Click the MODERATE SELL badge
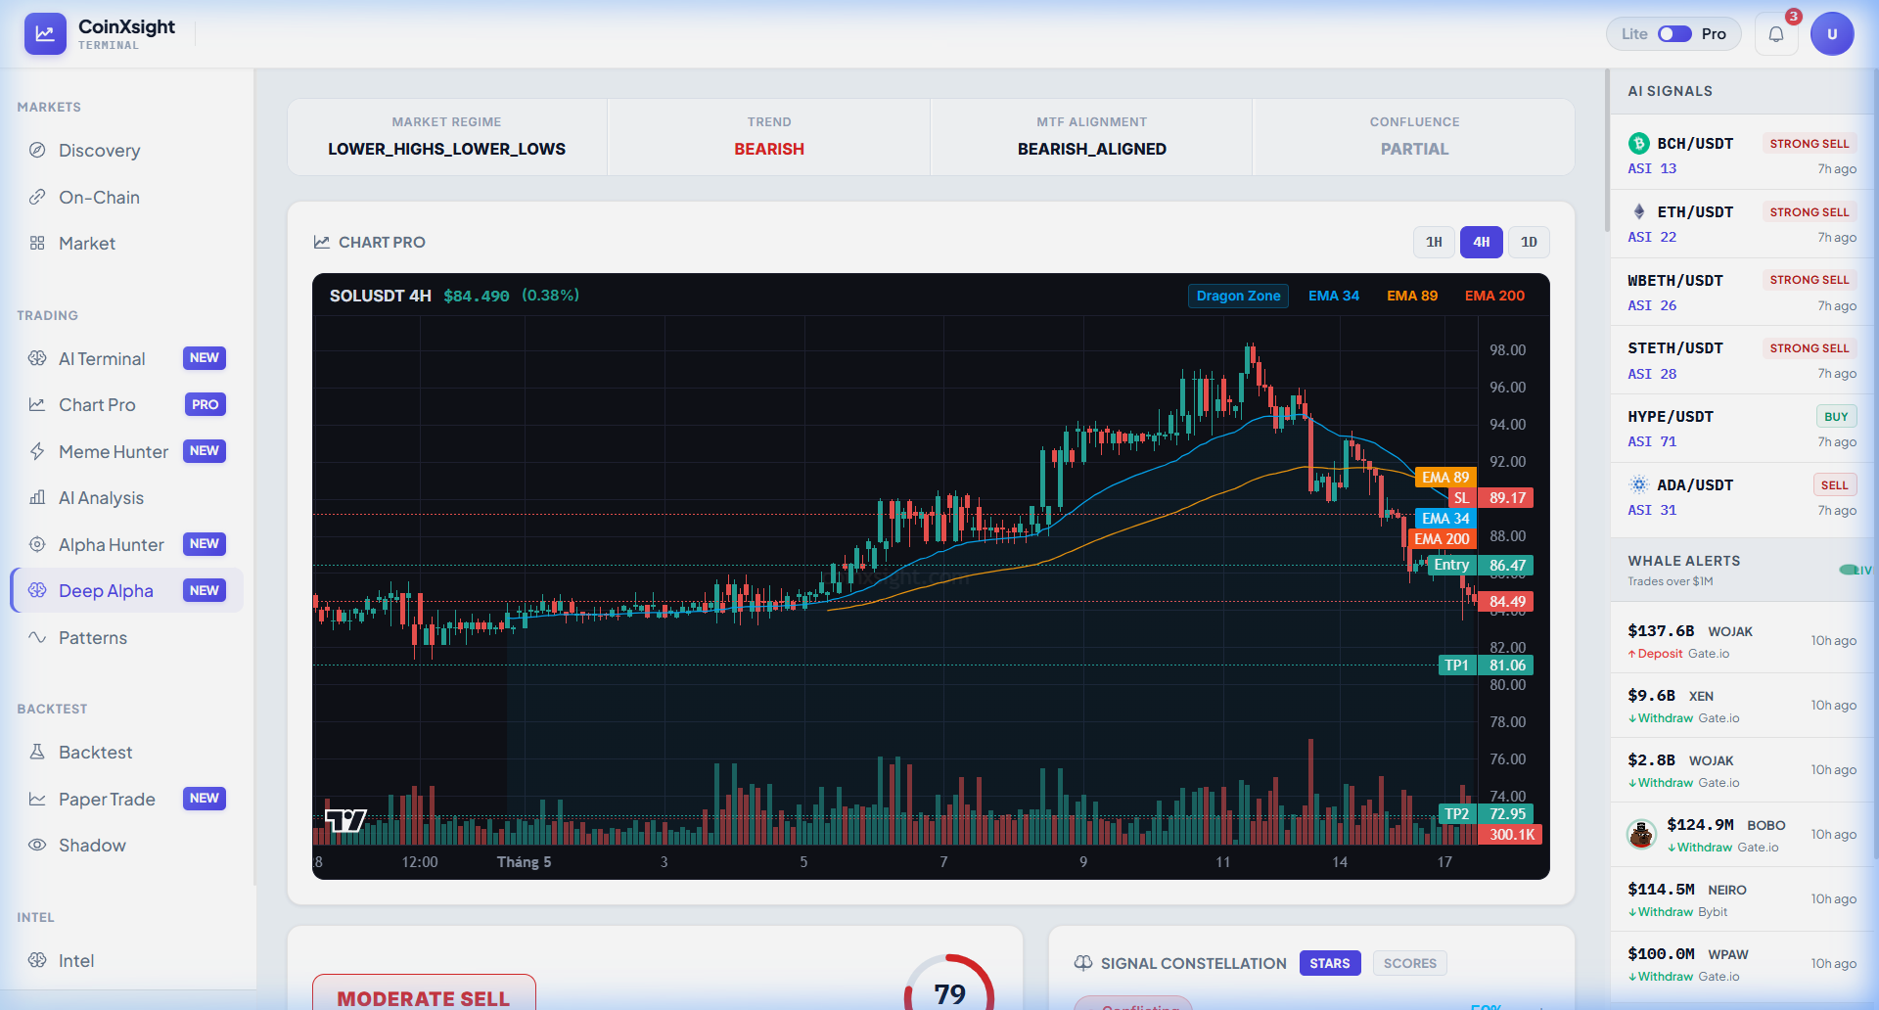Viewport: 1879px width, 1010px height. pos(424,994)
